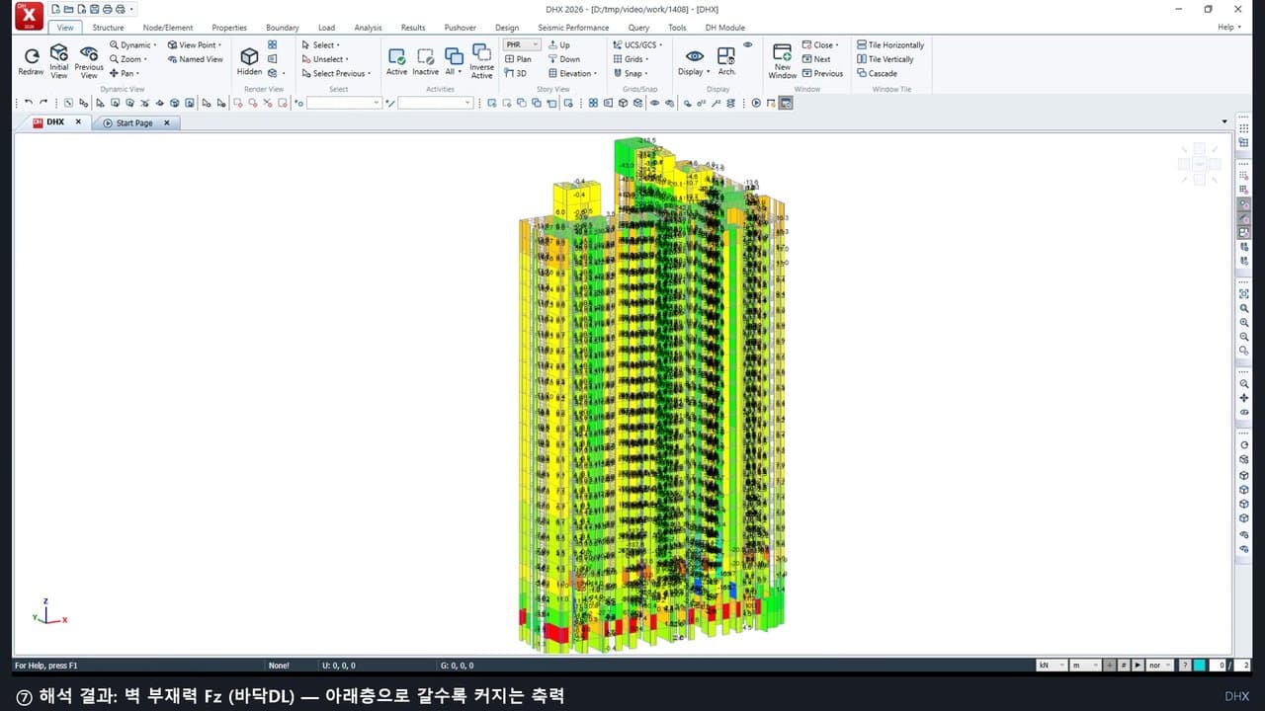Toggle Hidden render view
The height and width of the screenshot is (711, 1265).
pyautogui.click(x=249, y=61)
